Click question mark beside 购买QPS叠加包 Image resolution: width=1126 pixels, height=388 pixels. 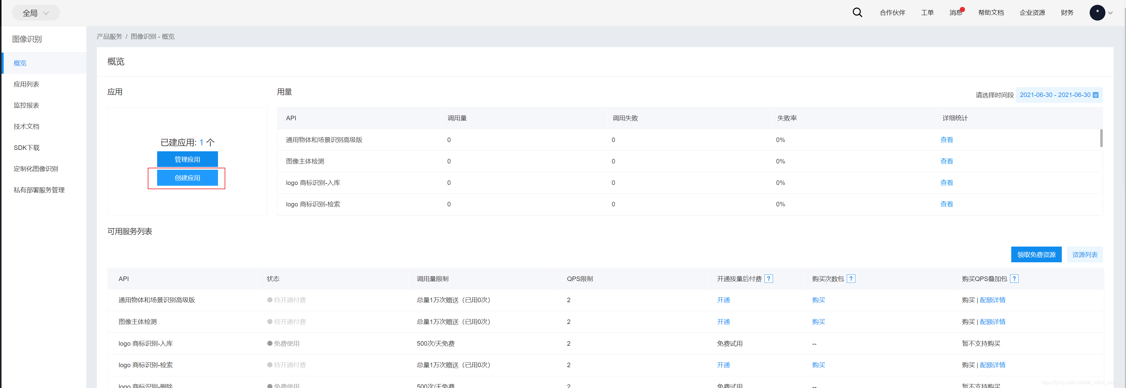pos(1014,279)
